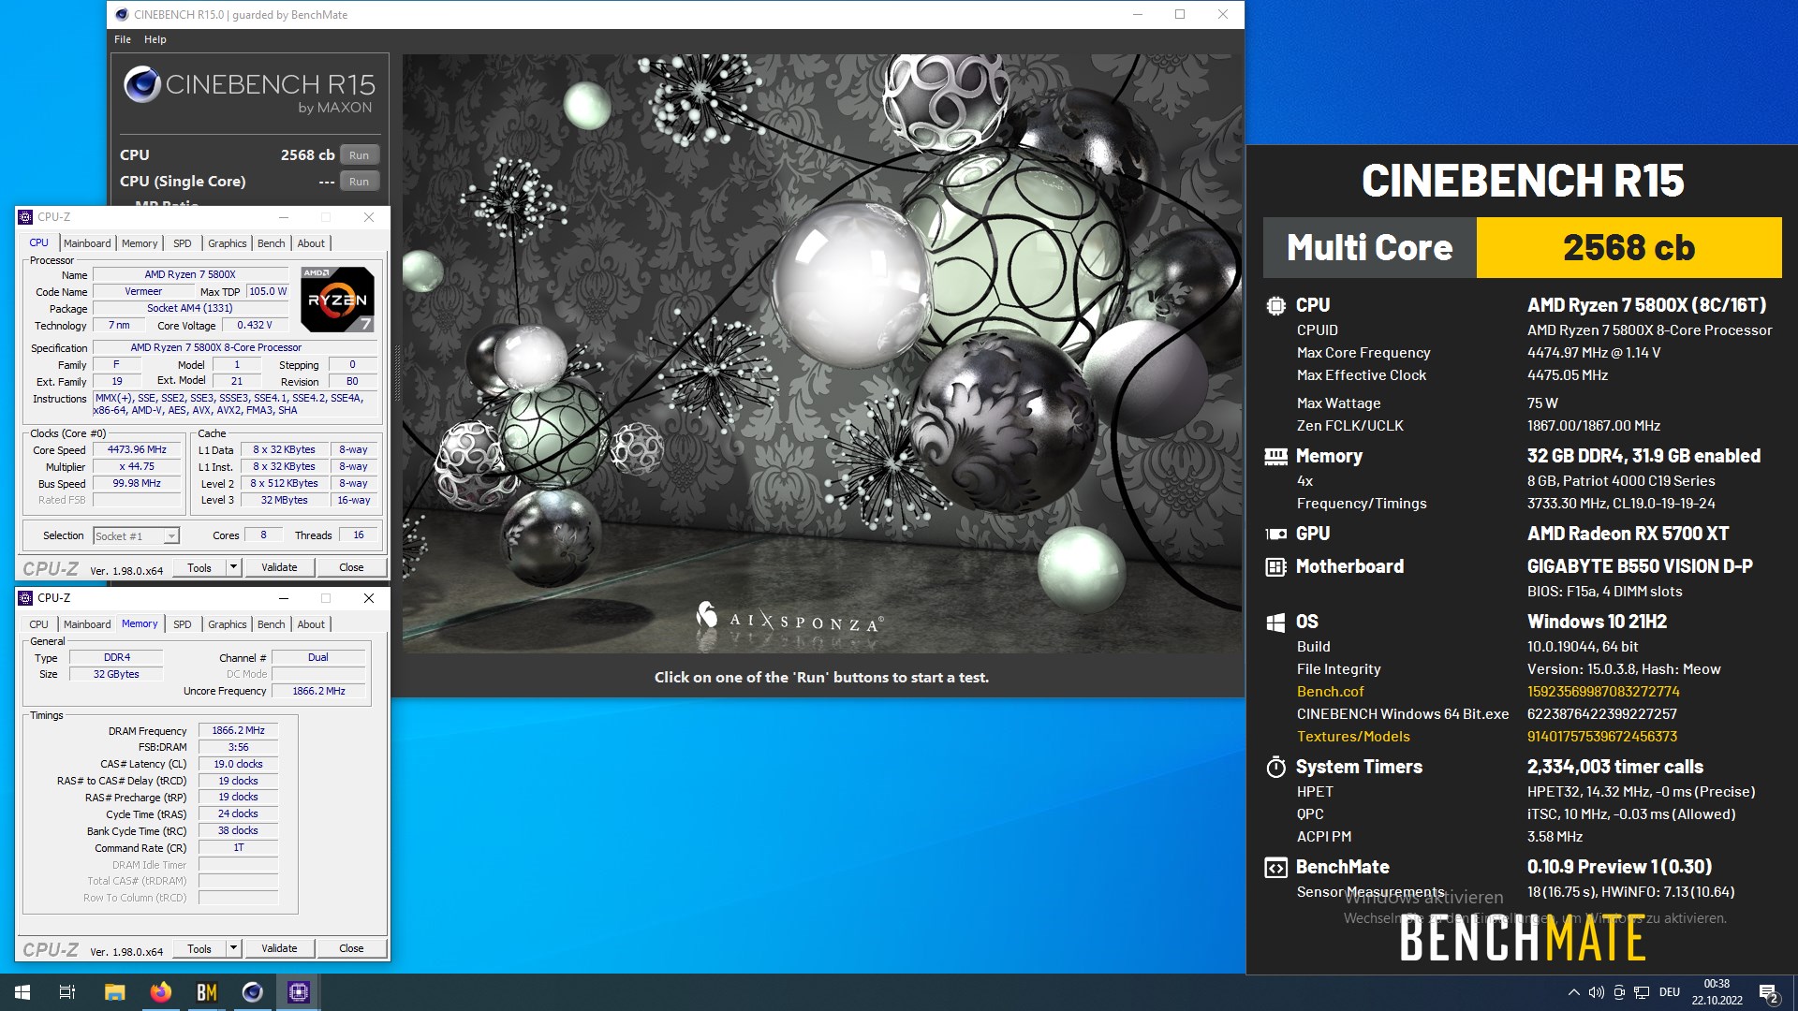Viewport: 1798px width, 1011px height.
Task: Open Task View in taskbar
Action: tap(67, 992)
